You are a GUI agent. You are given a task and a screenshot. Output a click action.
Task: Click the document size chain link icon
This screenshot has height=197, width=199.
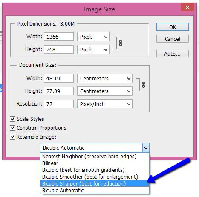click(x=144, y=85)
